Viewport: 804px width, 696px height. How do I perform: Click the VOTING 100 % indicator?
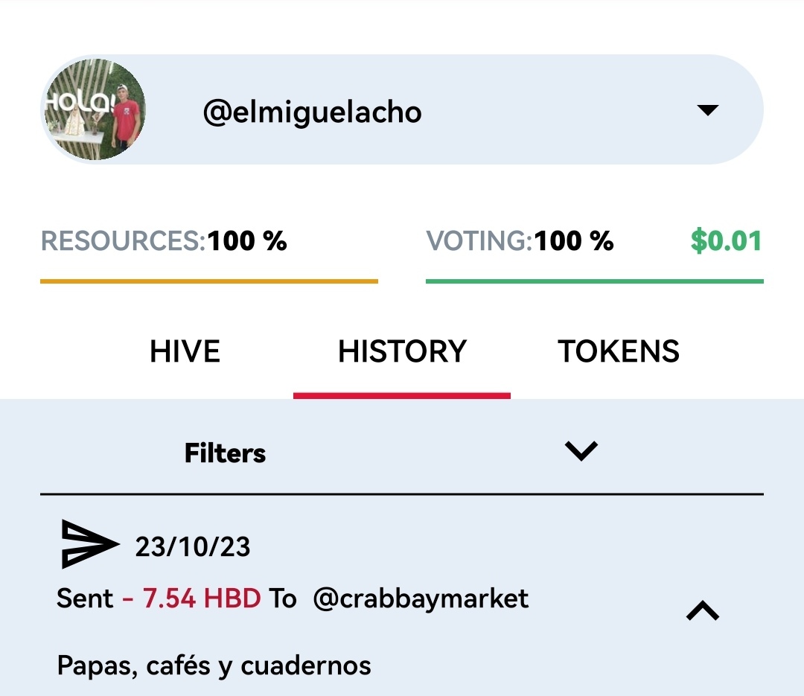pos(520,241)
